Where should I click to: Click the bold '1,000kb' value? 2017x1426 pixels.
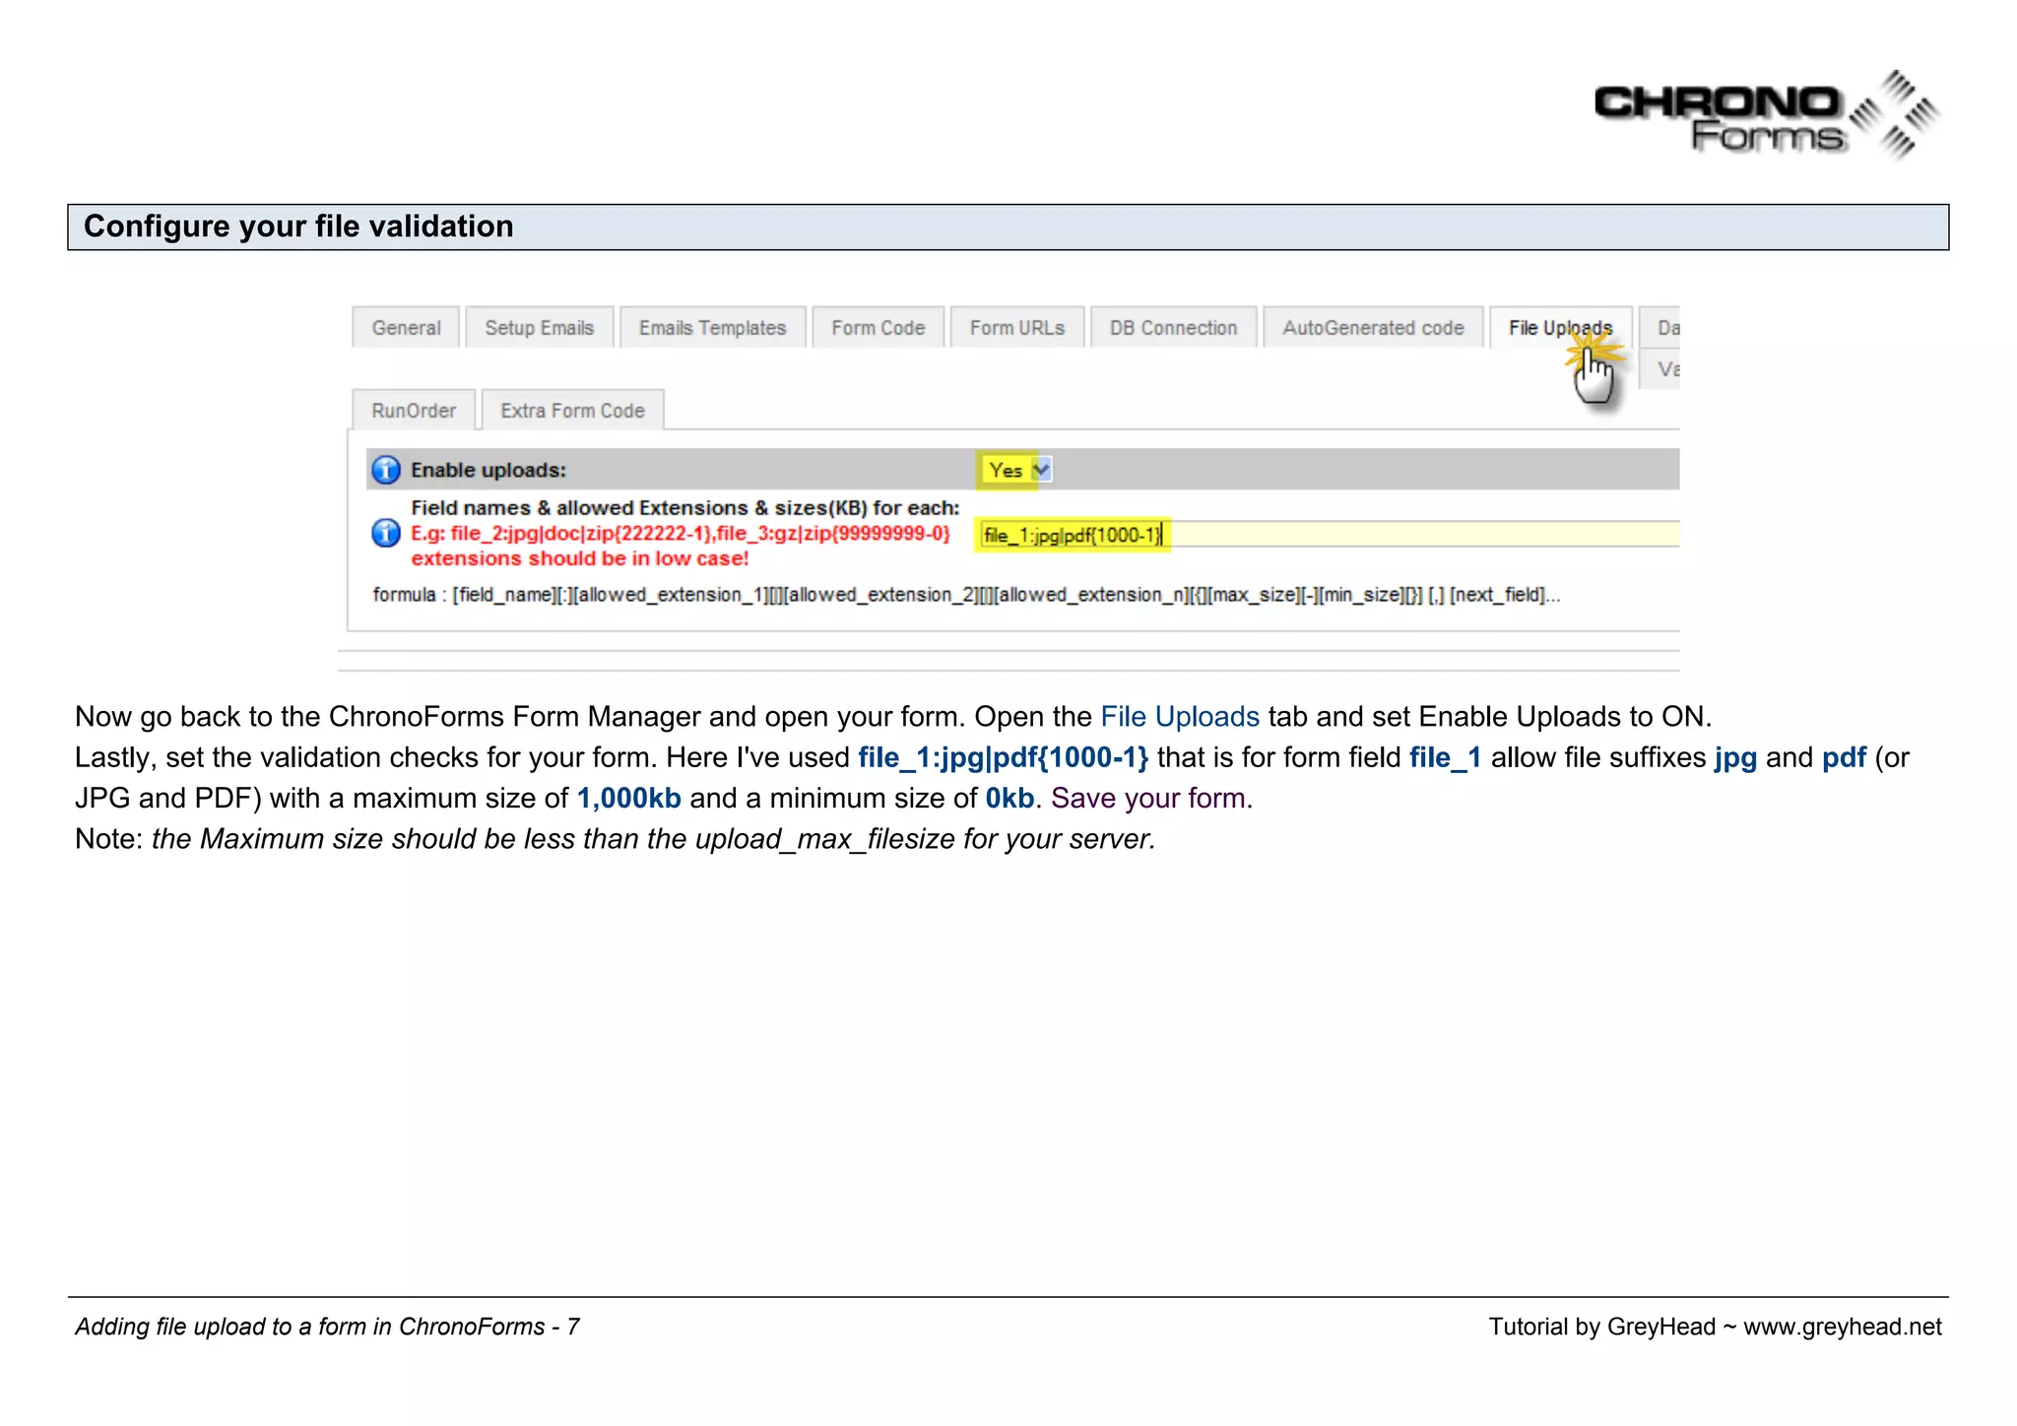(x=629, y=798)
